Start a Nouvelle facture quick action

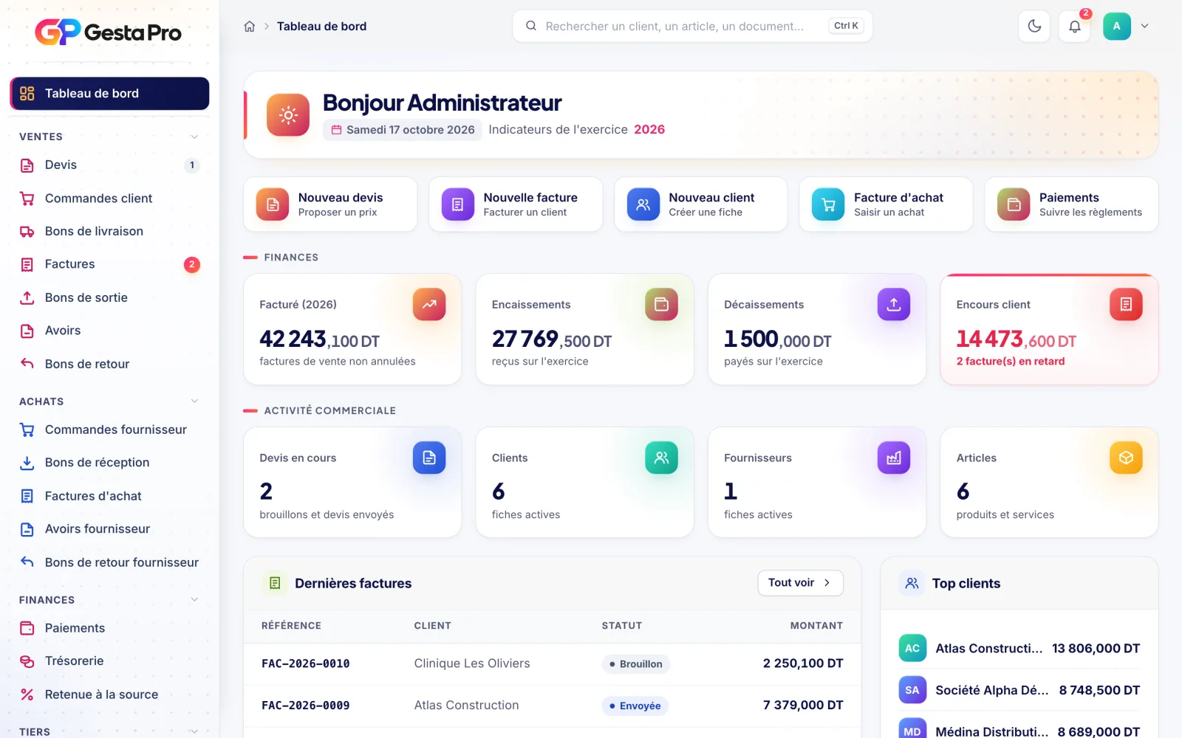tap(516, 204)
